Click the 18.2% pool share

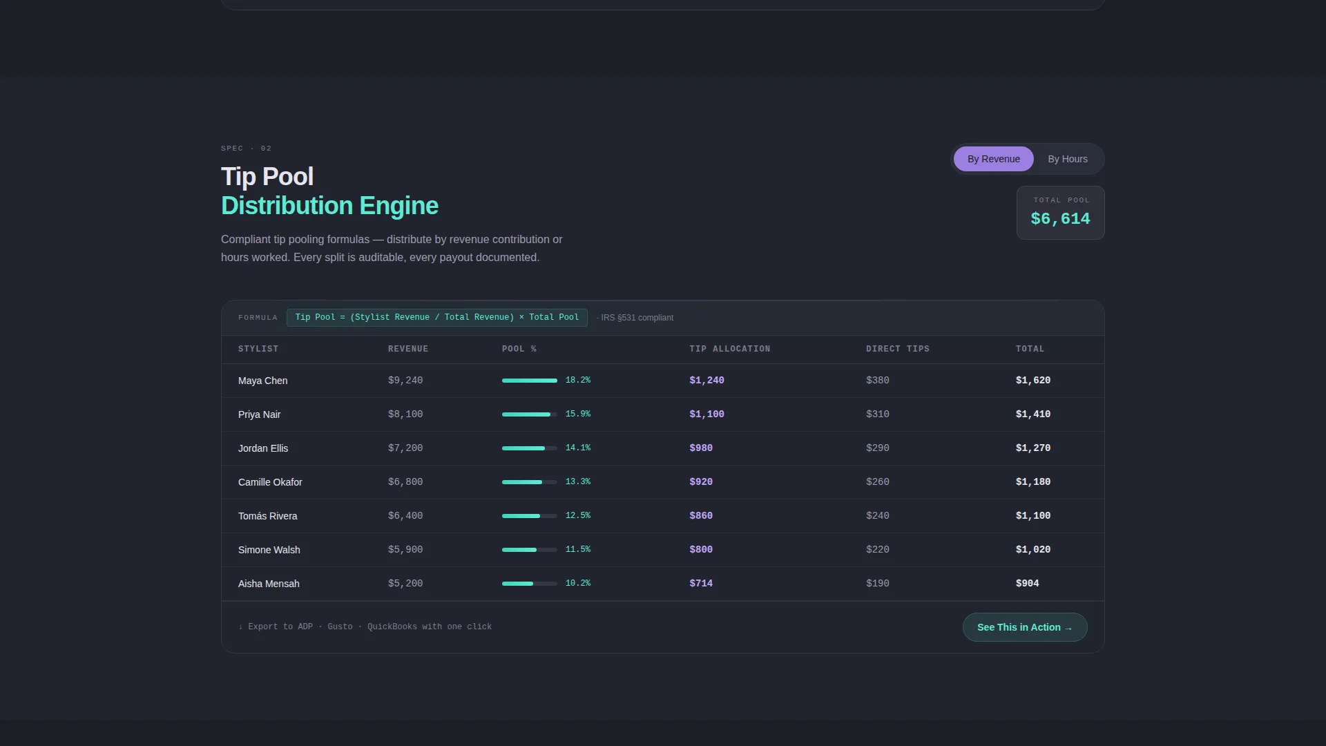coord(578,381)
